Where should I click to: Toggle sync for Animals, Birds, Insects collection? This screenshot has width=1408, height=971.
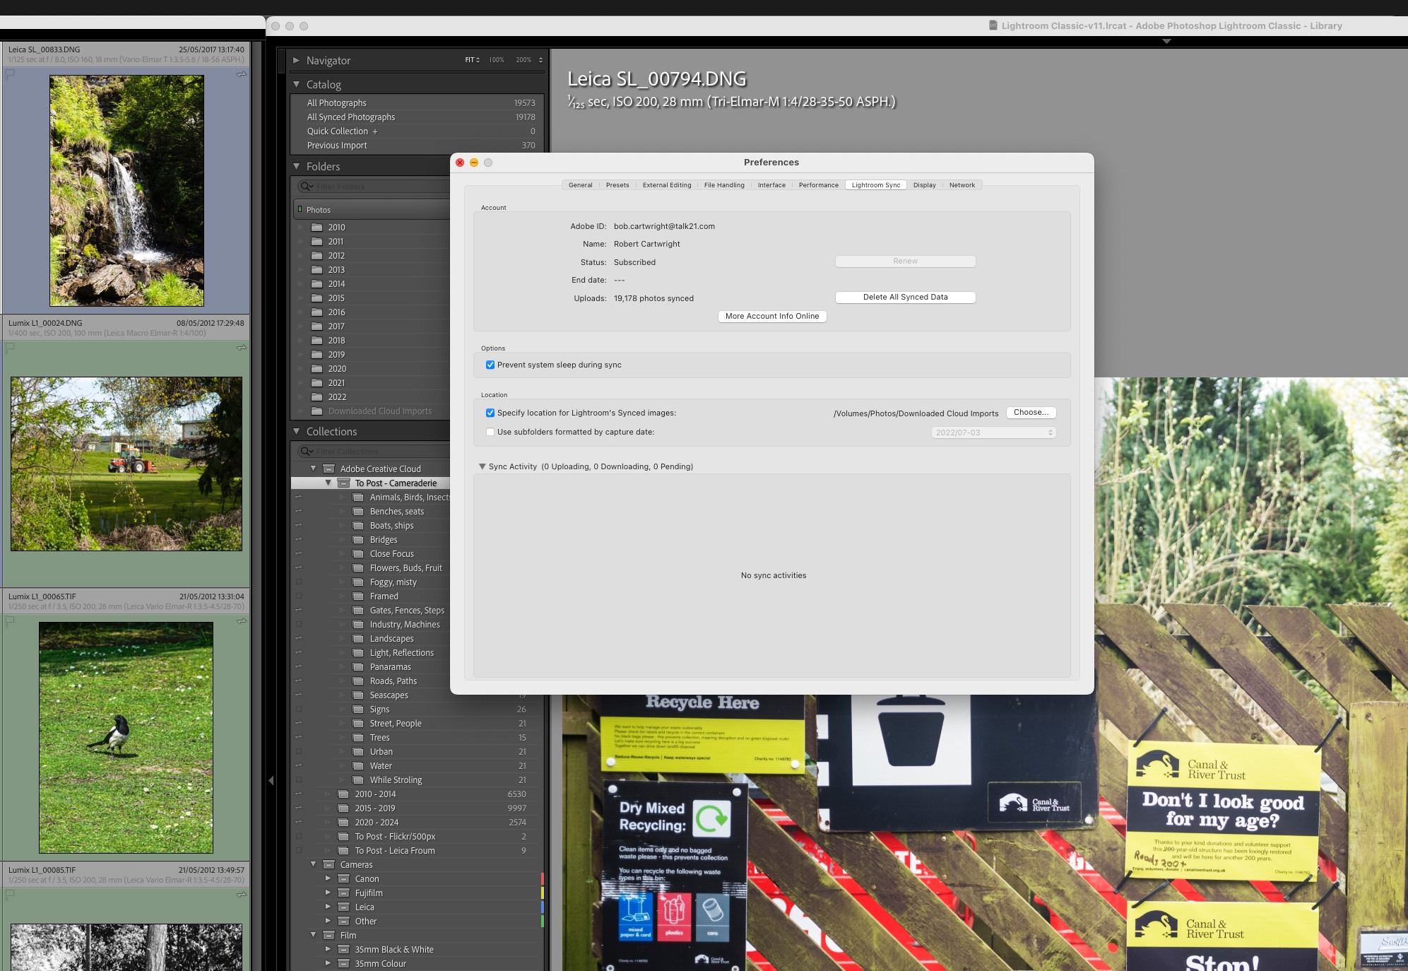[298, 497]
